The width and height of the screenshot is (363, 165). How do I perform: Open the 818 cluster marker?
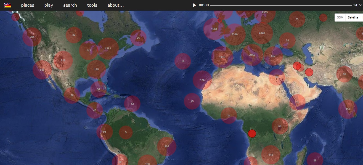63,60
